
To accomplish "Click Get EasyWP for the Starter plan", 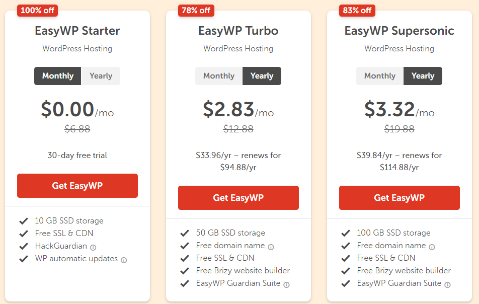I will coord(77,185).
